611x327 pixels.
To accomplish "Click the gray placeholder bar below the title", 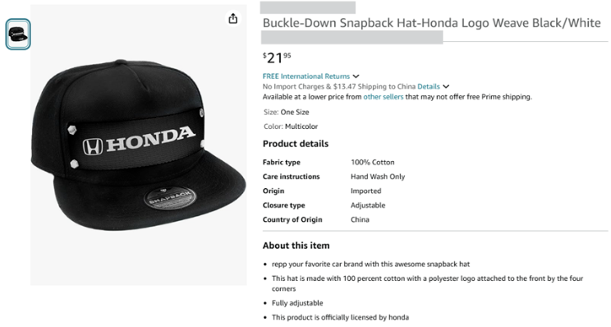I will [351, 38].
